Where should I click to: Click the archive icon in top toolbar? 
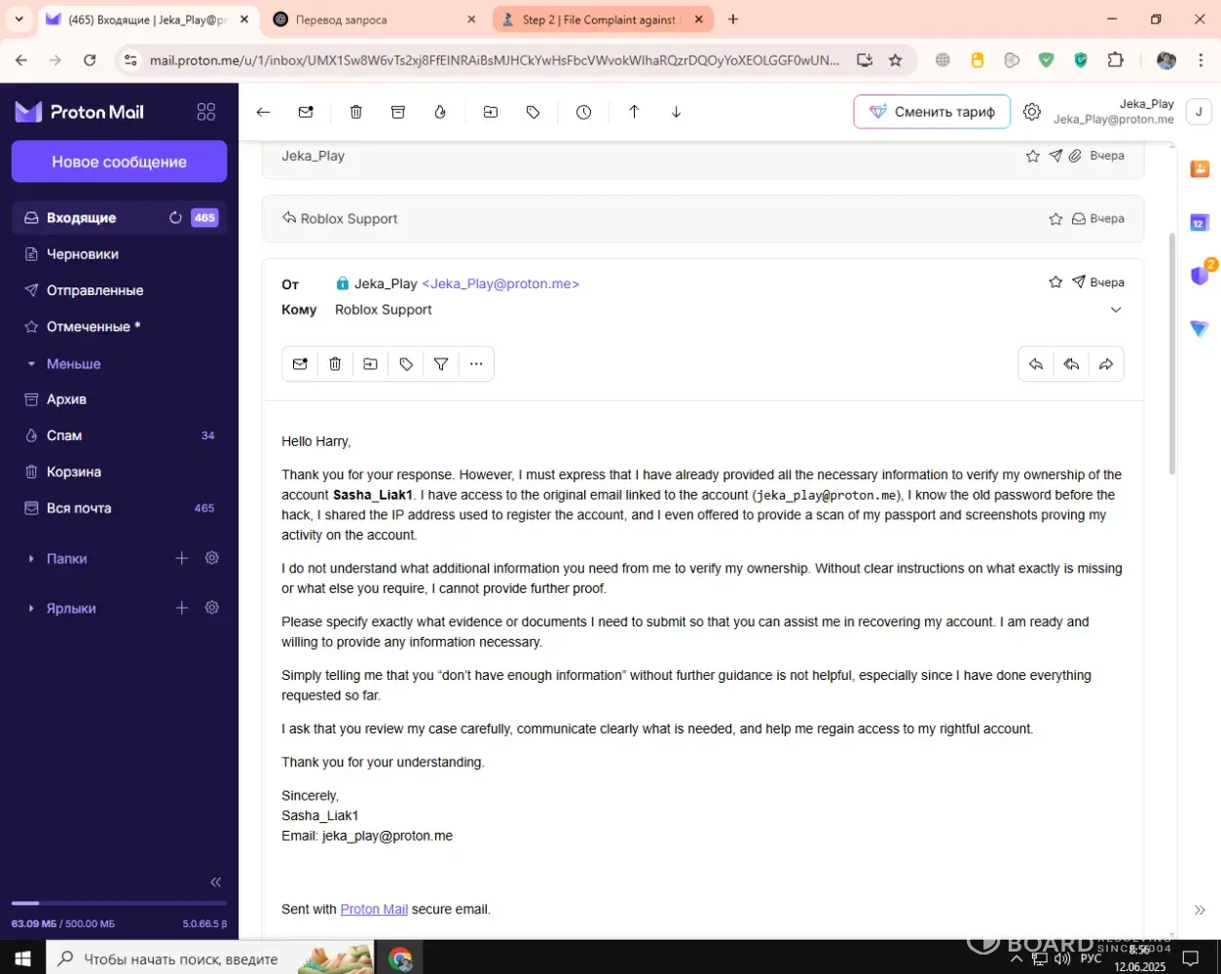pyautogui.click(x=398, y=112)
